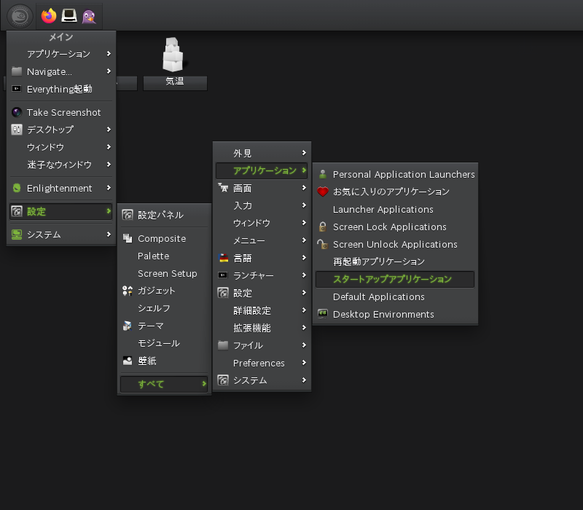Expand the アプリケーション submenu arrow in the main menu
583x510 pixels.
point(109,54)
